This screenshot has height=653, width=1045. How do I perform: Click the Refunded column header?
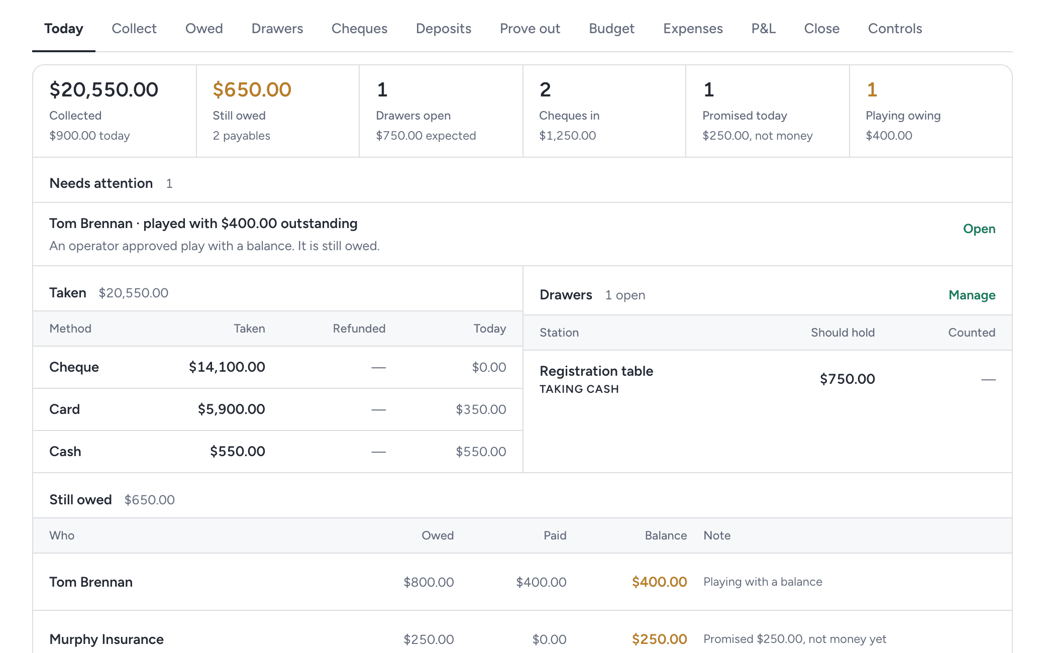359,329
